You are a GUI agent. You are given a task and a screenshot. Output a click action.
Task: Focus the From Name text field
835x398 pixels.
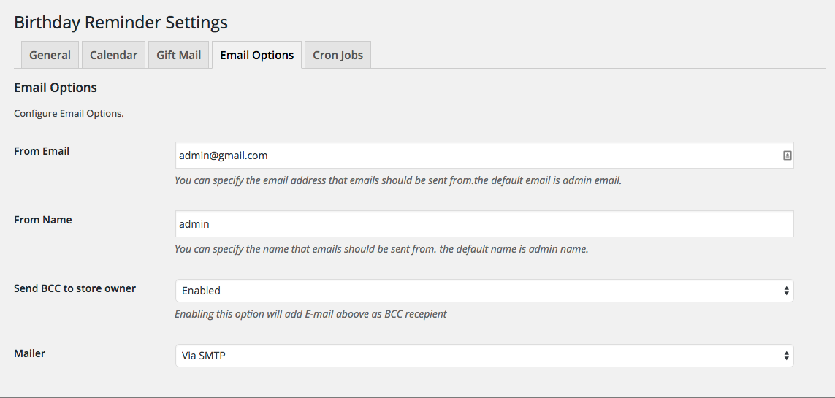[484, 224]
